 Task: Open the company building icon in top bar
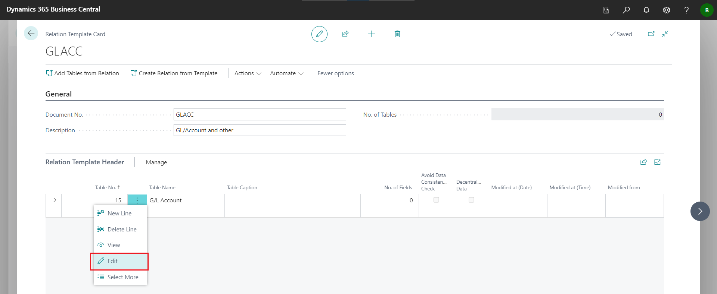point(606,10)
